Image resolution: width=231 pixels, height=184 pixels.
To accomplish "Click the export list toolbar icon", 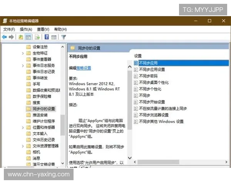I will click(x=37, y=37).
